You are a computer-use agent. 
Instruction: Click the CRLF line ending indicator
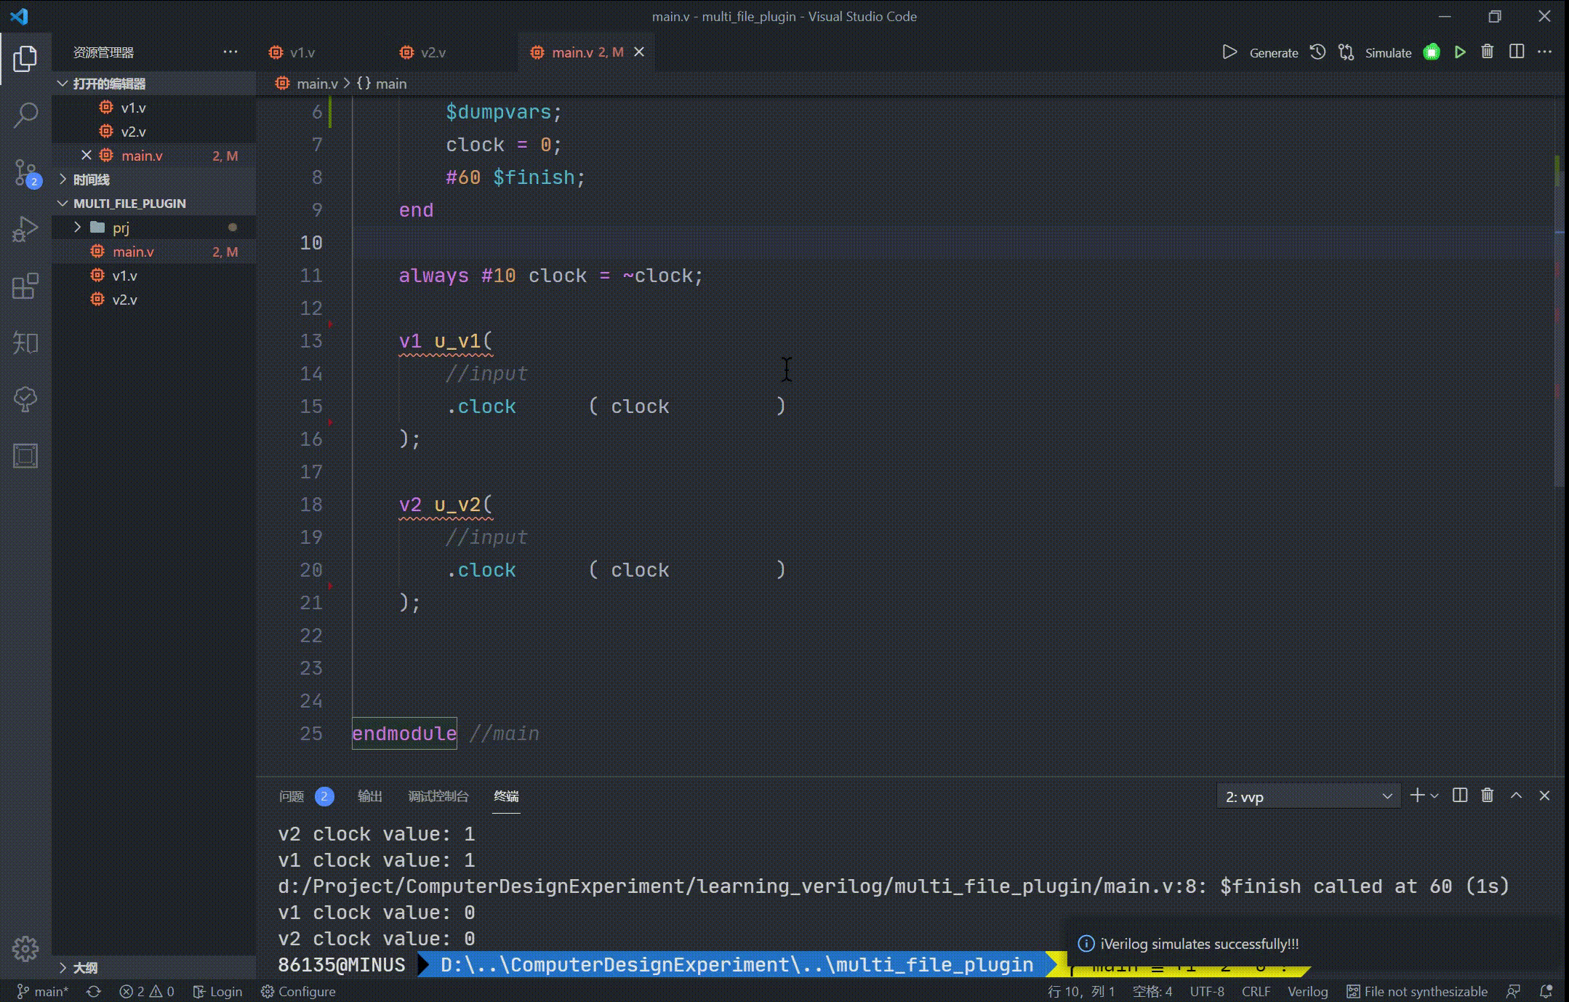1256,991
